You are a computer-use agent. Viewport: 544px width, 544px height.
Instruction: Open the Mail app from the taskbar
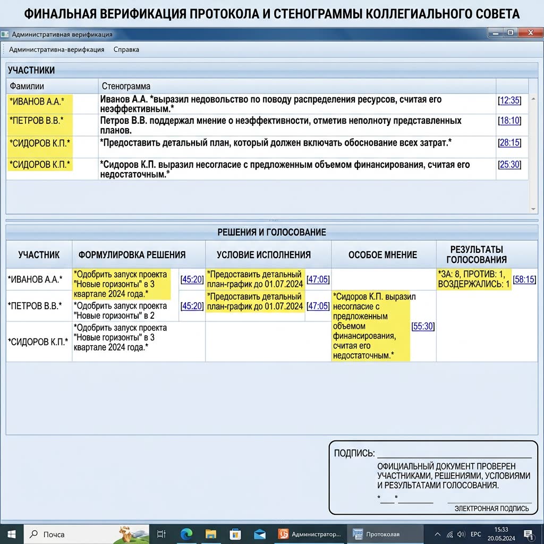259,534
